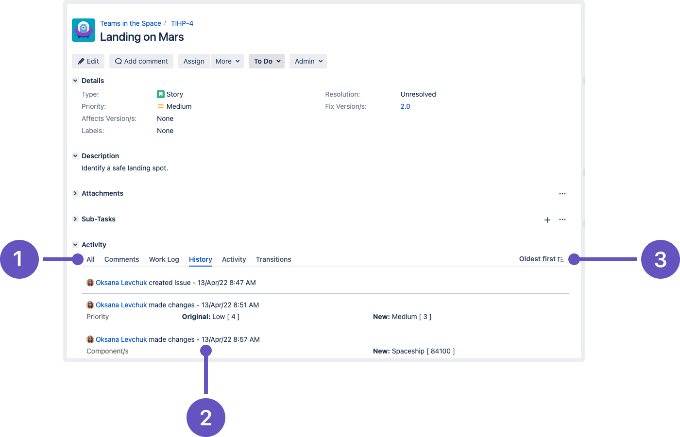
Task: Switch to the Transitions tab
Action: (273, 259)
